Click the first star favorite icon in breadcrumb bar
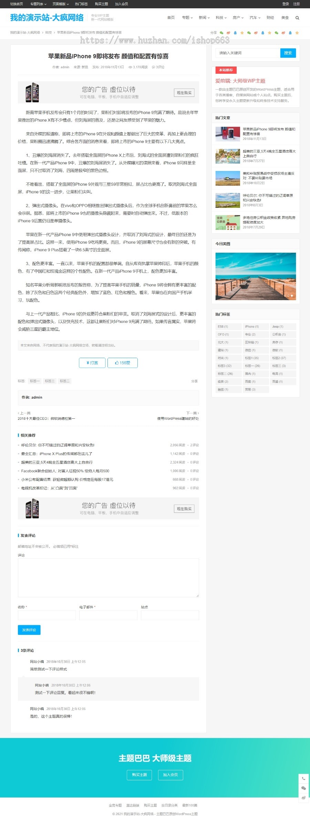The height and width of the screenshot is (822, 310). (x=242, y=33)
